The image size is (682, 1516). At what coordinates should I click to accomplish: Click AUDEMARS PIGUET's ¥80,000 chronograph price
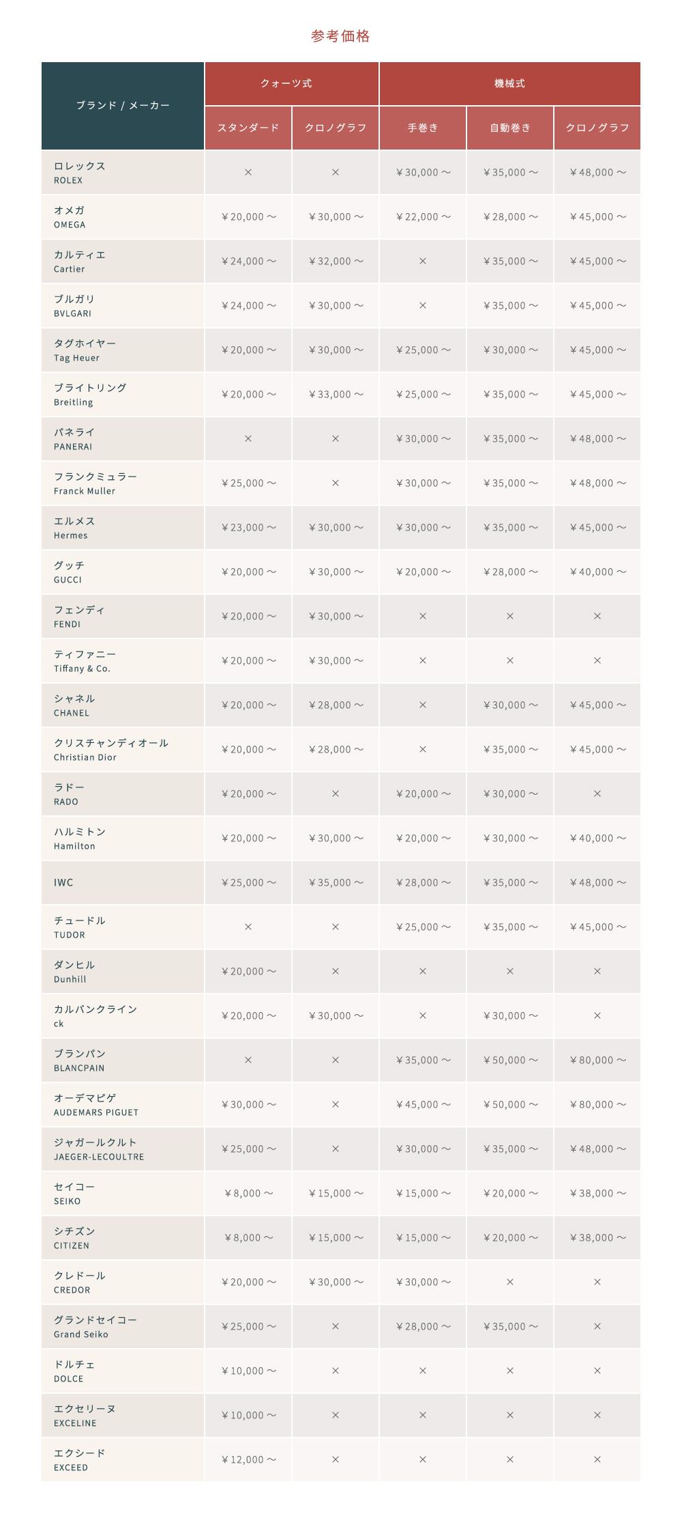pyautogui.click(x=597, y=1104)
